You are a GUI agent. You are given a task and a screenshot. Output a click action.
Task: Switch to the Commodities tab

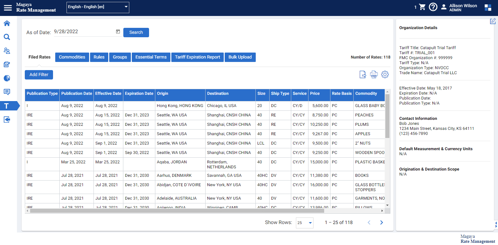(72, 57)
